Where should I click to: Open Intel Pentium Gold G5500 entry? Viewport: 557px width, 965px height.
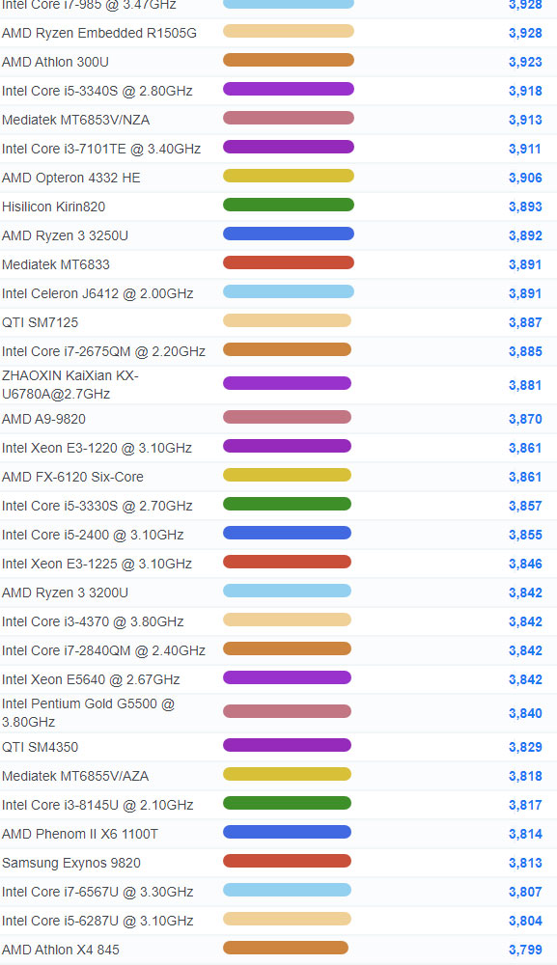88,713
